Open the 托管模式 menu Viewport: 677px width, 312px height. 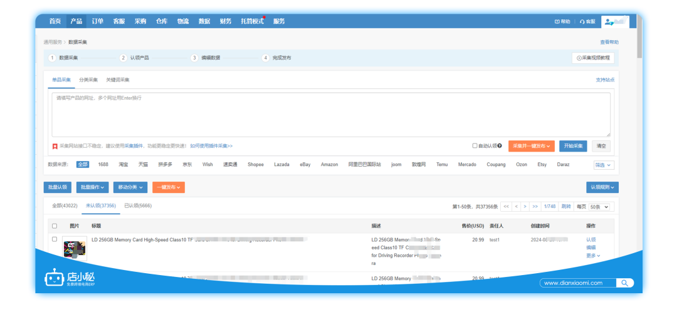[252, 21]
